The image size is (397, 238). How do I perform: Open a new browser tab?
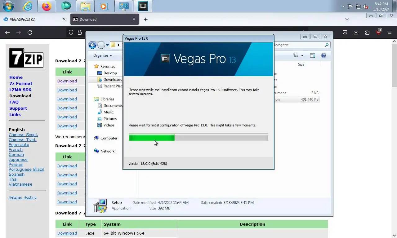point(145,19)
